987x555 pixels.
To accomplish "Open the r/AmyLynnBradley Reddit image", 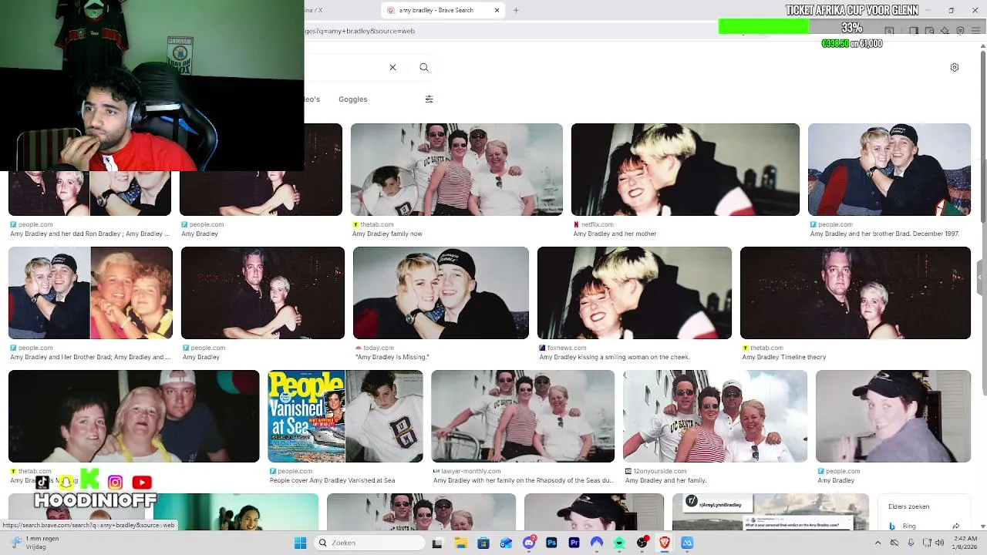I will tap(770, 512).
